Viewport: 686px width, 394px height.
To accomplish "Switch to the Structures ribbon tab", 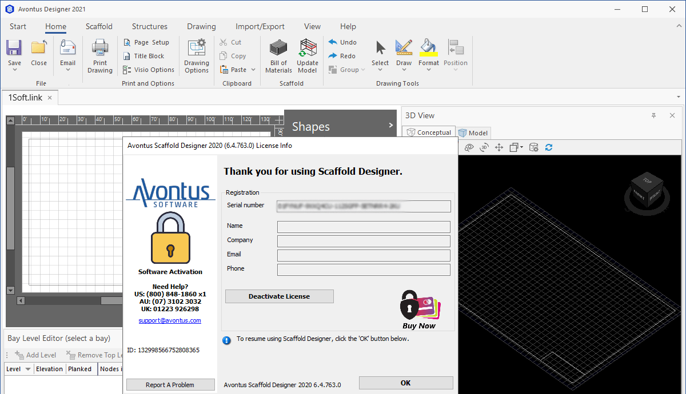I will (150, 26).
